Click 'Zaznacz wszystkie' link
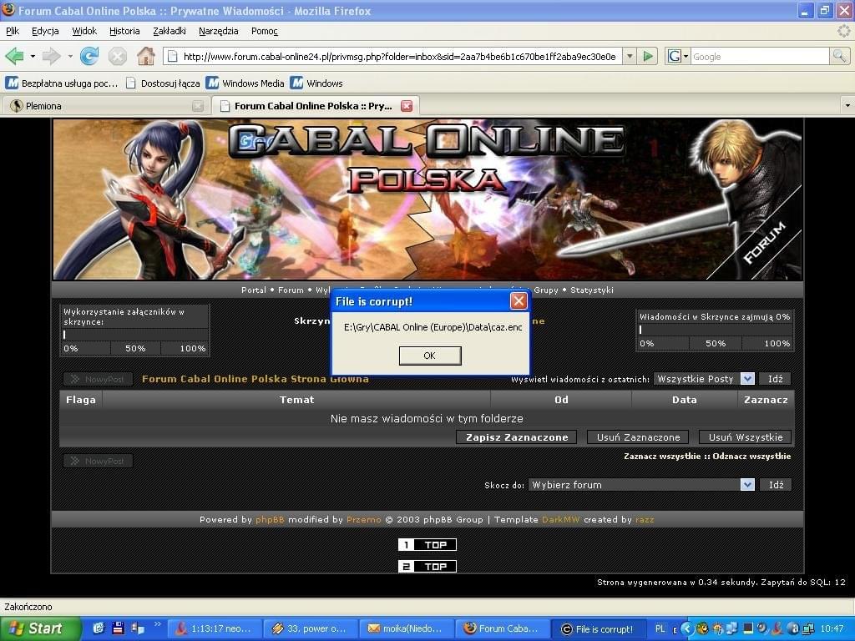The image size is (855, 641). 662,457
